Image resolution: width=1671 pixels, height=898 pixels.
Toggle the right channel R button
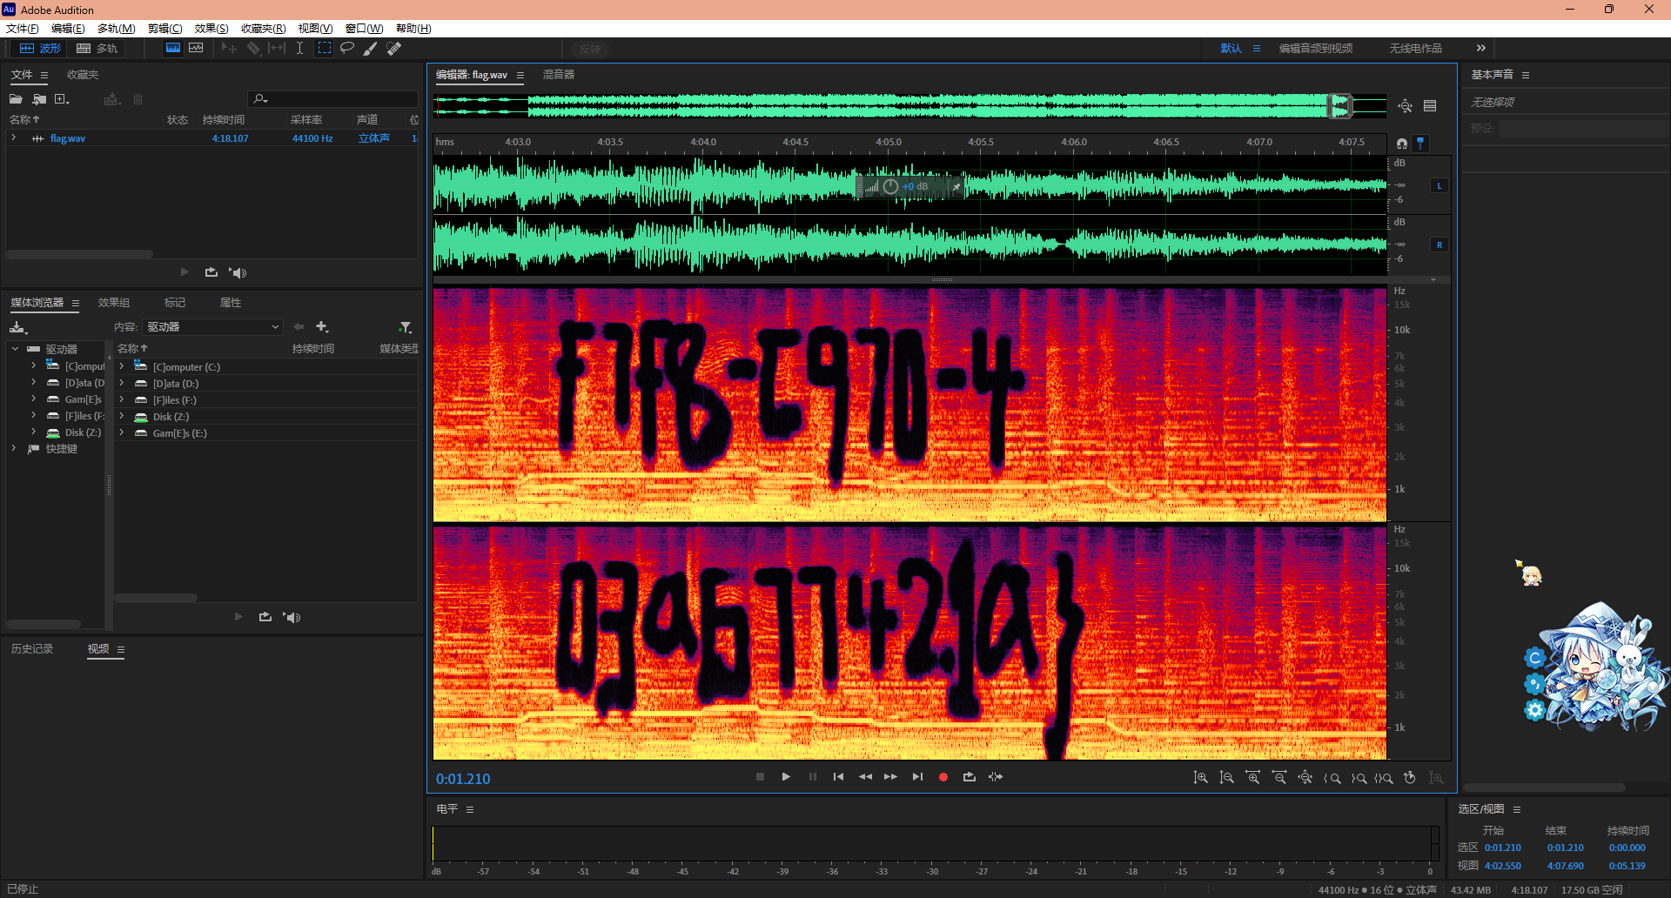click(1439, 245)
